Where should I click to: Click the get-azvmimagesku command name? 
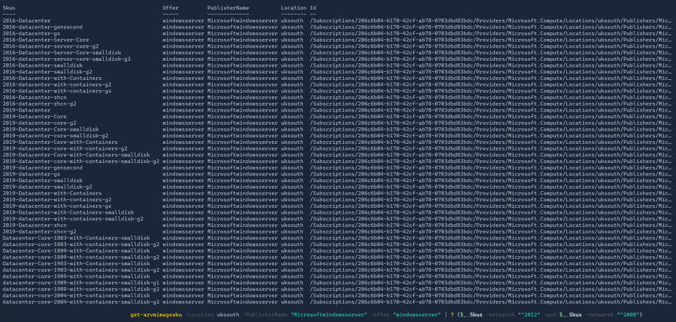pos(156,315)
